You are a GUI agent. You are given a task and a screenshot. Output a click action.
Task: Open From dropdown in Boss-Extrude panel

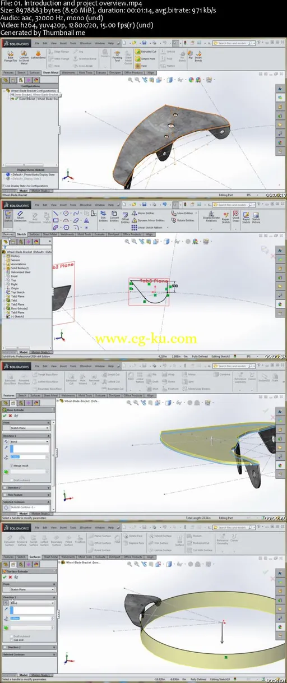[x=29, y=428]
